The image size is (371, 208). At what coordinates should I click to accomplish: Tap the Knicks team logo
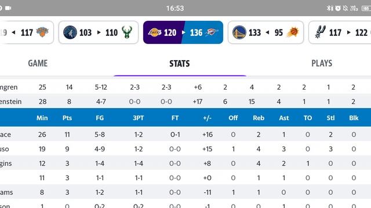tap(42, 32)
